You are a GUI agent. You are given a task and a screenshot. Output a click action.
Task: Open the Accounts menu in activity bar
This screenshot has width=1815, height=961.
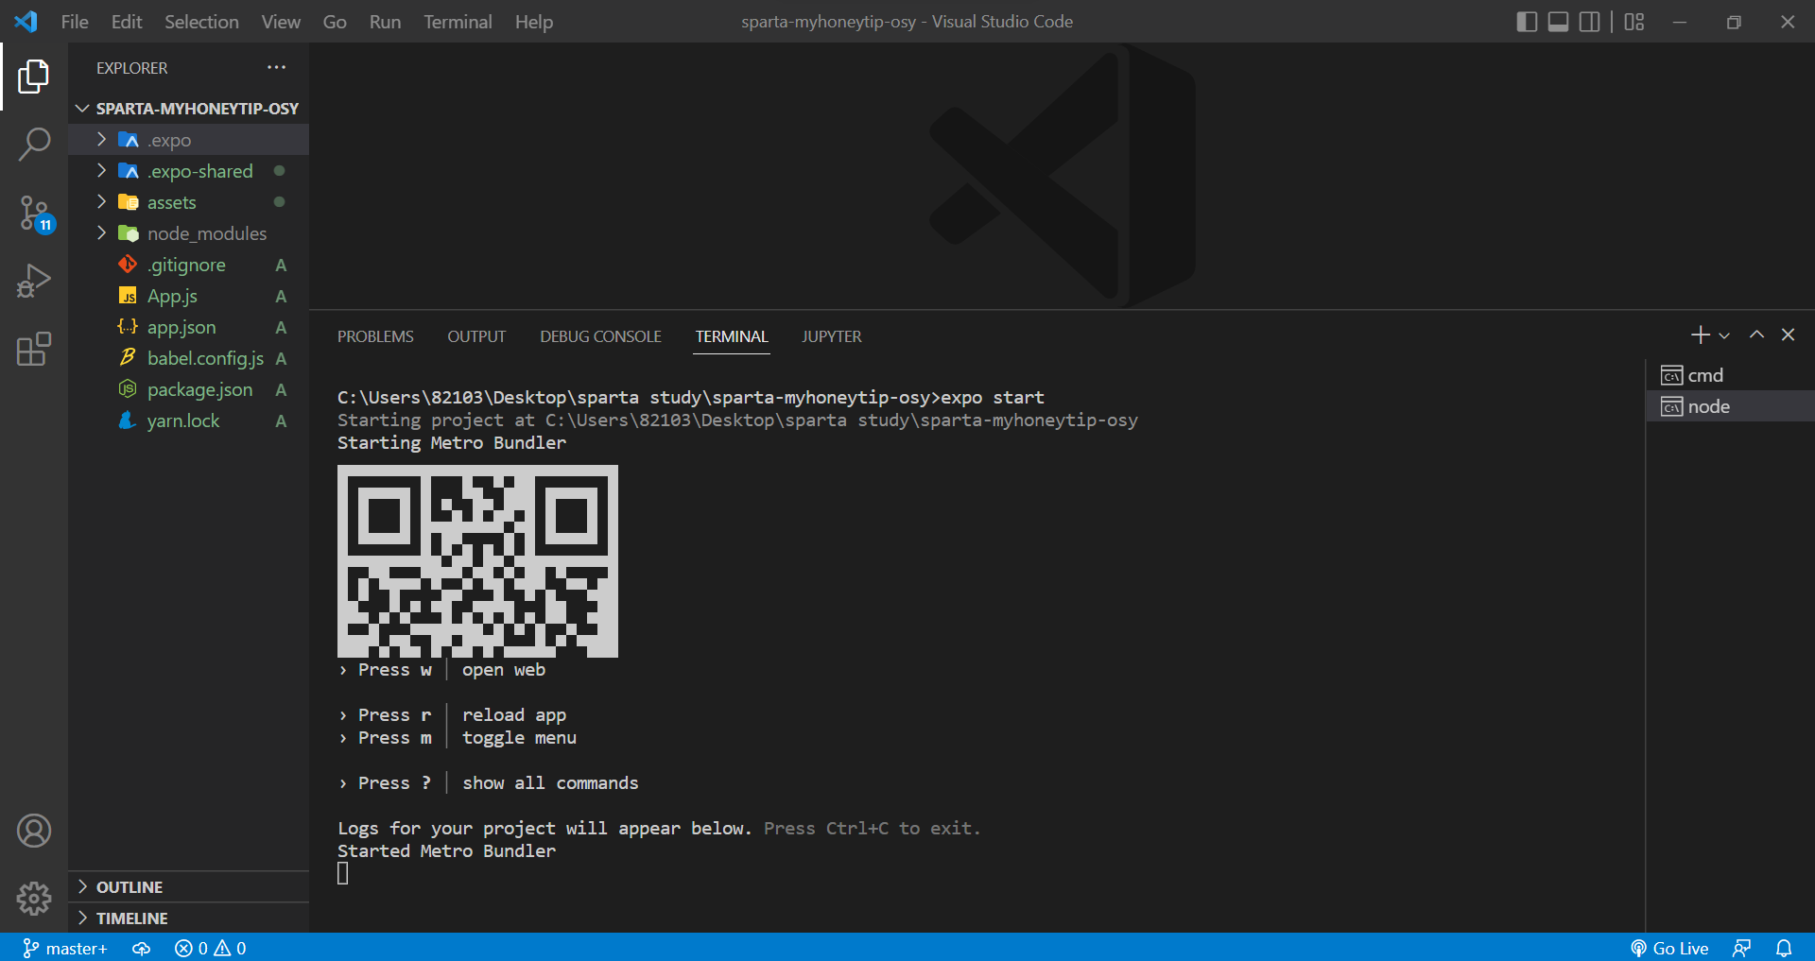coord(34,831)
